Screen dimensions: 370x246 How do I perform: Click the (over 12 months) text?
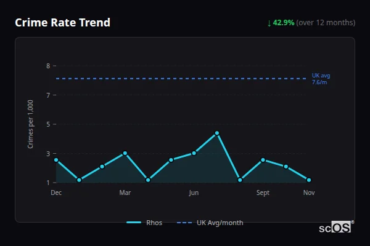(326, 23)
